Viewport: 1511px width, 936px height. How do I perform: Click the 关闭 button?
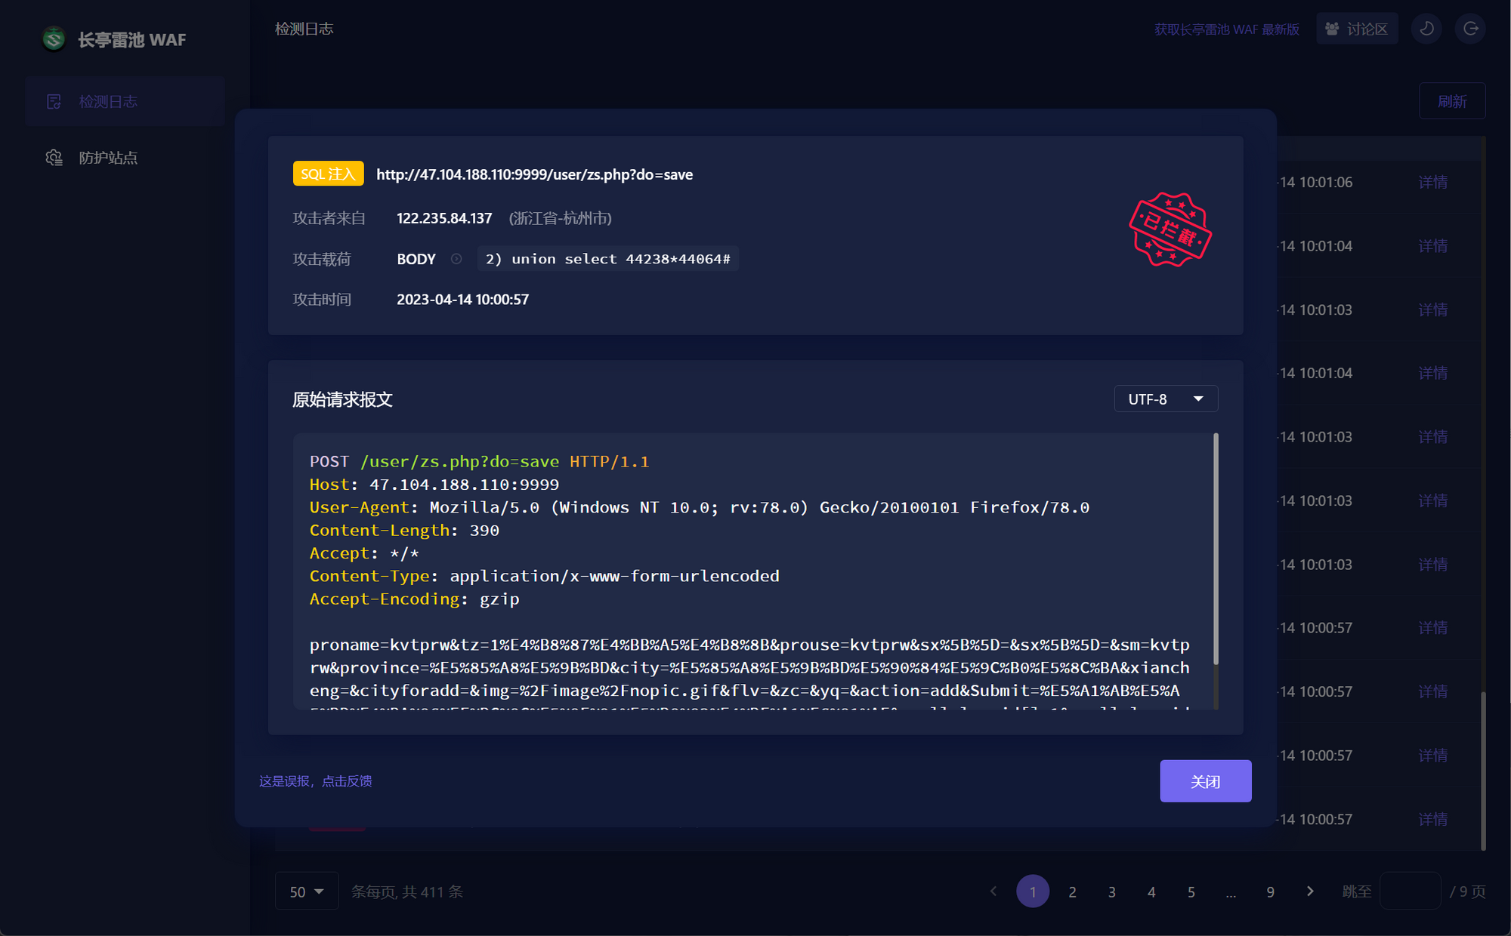click(1205, 781)
